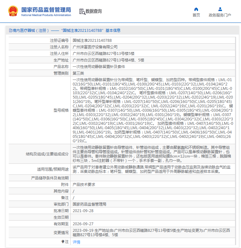Click change record text starting 2023-09-19

pyautogui.click(x=151, y=233)
